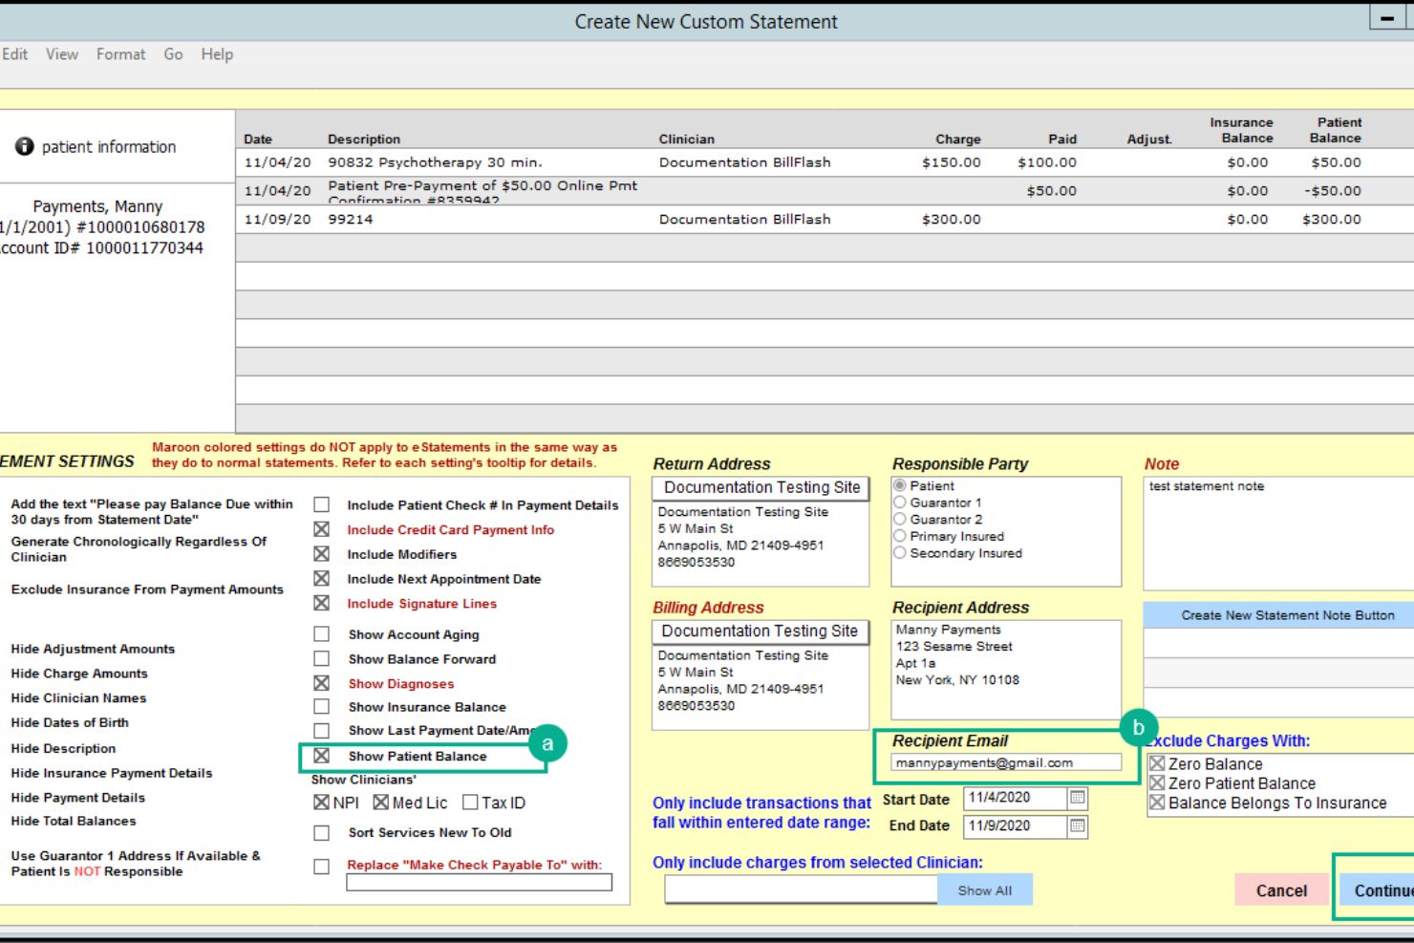Image resolution: width=1414 pixels, height=943 pixels.
Task: Enable Show Last Payment Date/Amt checkbox
Action: pyautogui.click(x=322, y=731)
